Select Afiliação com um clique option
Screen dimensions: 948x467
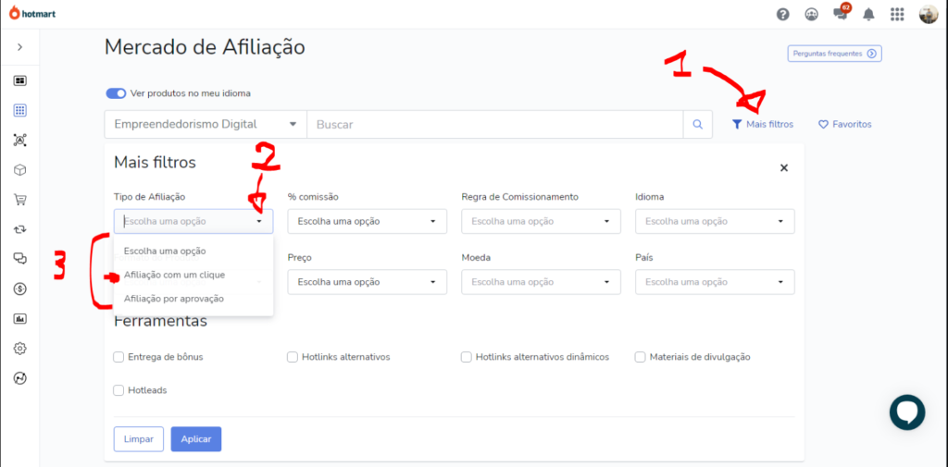(174, 275)
